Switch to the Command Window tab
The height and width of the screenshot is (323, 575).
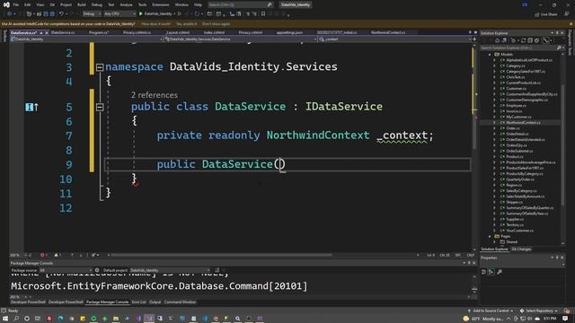[x=180, y=302]
